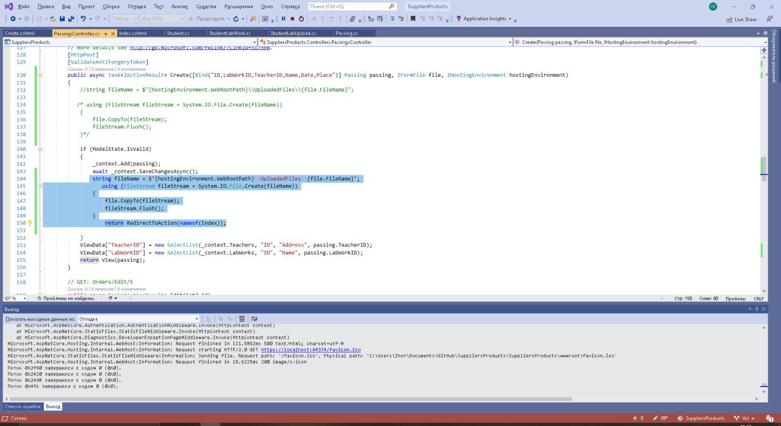781x426 pixels.
Task: Click the user account avatar IV
Action: [x=713, y=6]
